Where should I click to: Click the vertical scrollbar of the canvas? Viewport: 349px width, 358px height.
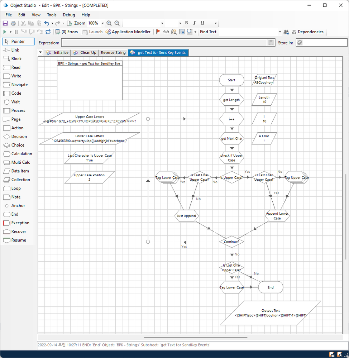(345, 217)
